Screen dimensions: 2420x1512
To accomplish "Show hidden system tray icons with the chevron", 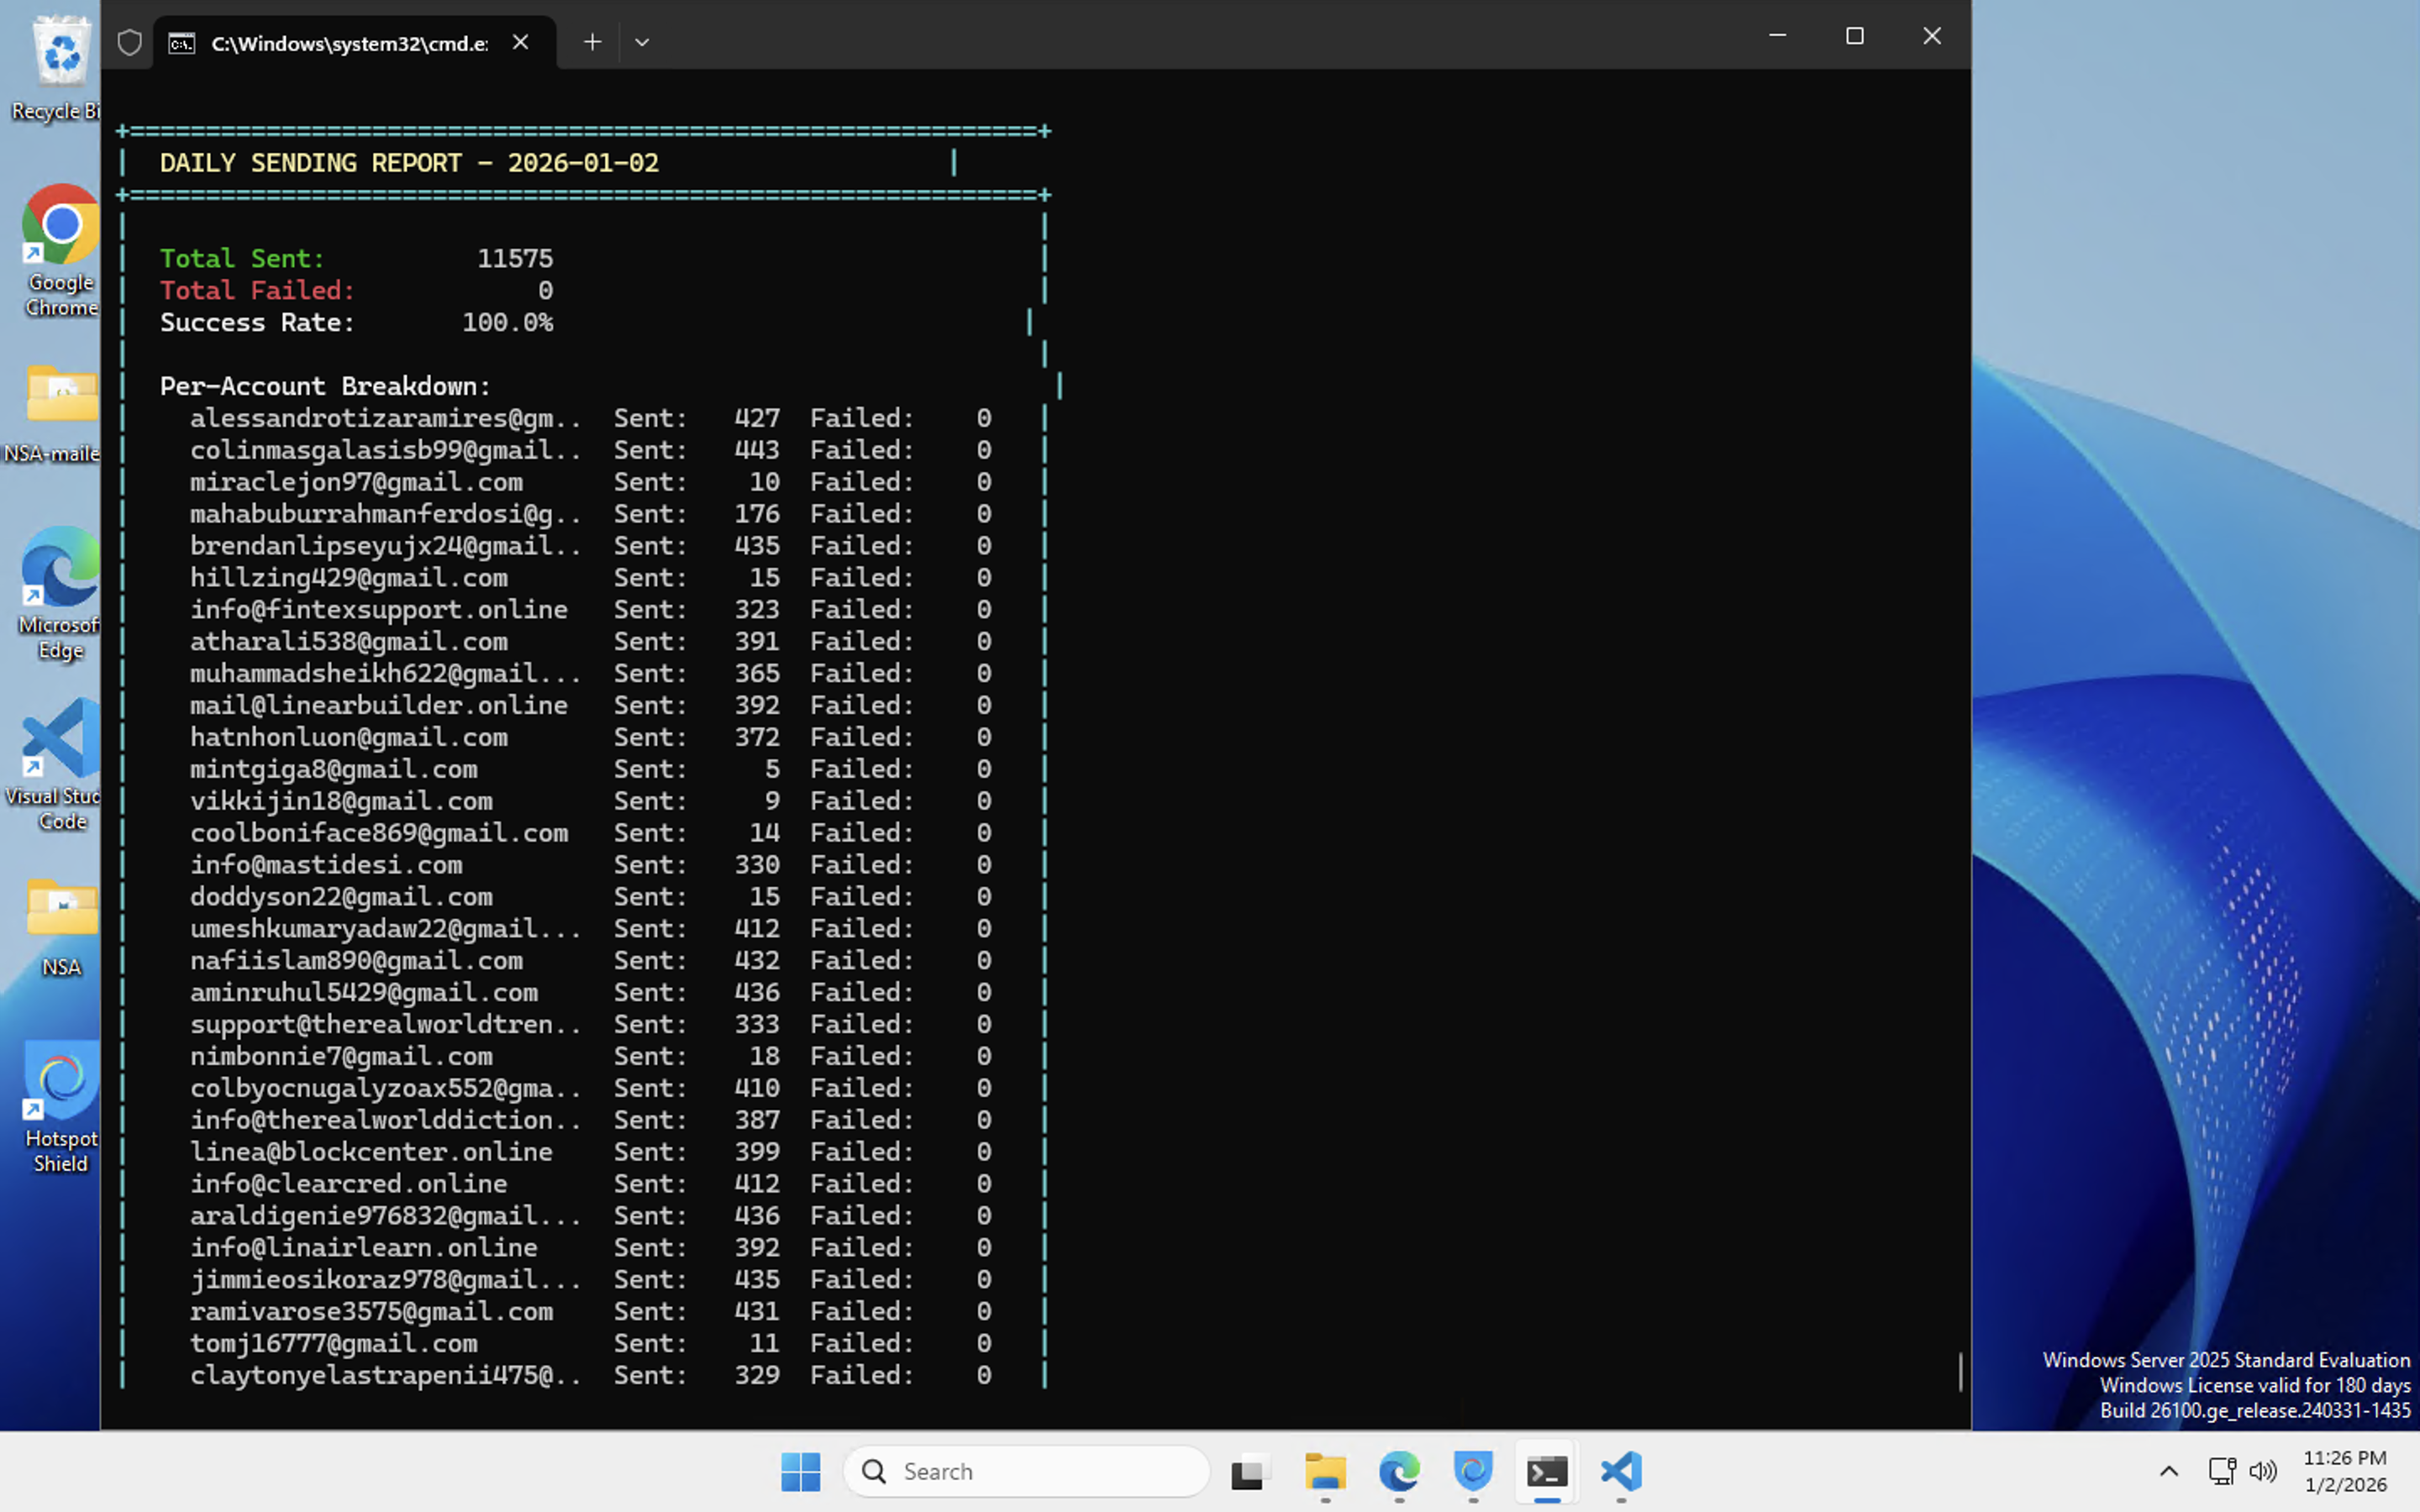I will tap(2168, 1471).
